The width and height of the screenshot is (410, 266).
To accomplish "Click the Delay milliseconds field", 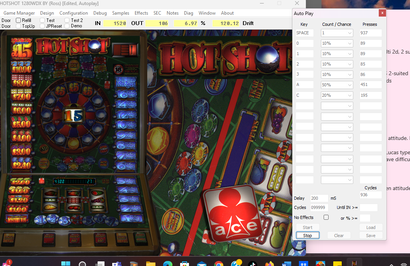I will [319, 198].
